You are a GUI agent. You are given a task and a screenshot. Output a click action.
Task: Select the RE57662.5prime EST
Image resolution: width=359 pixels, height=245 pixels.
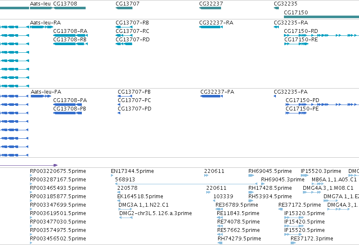(220, 235)
